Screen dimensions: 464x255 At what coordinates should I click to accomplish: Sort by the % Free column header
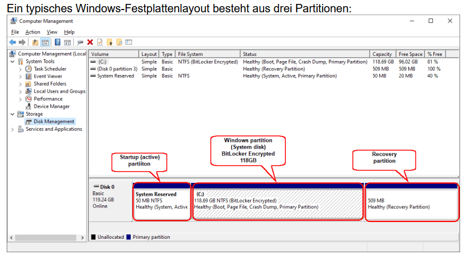(435, 54)
